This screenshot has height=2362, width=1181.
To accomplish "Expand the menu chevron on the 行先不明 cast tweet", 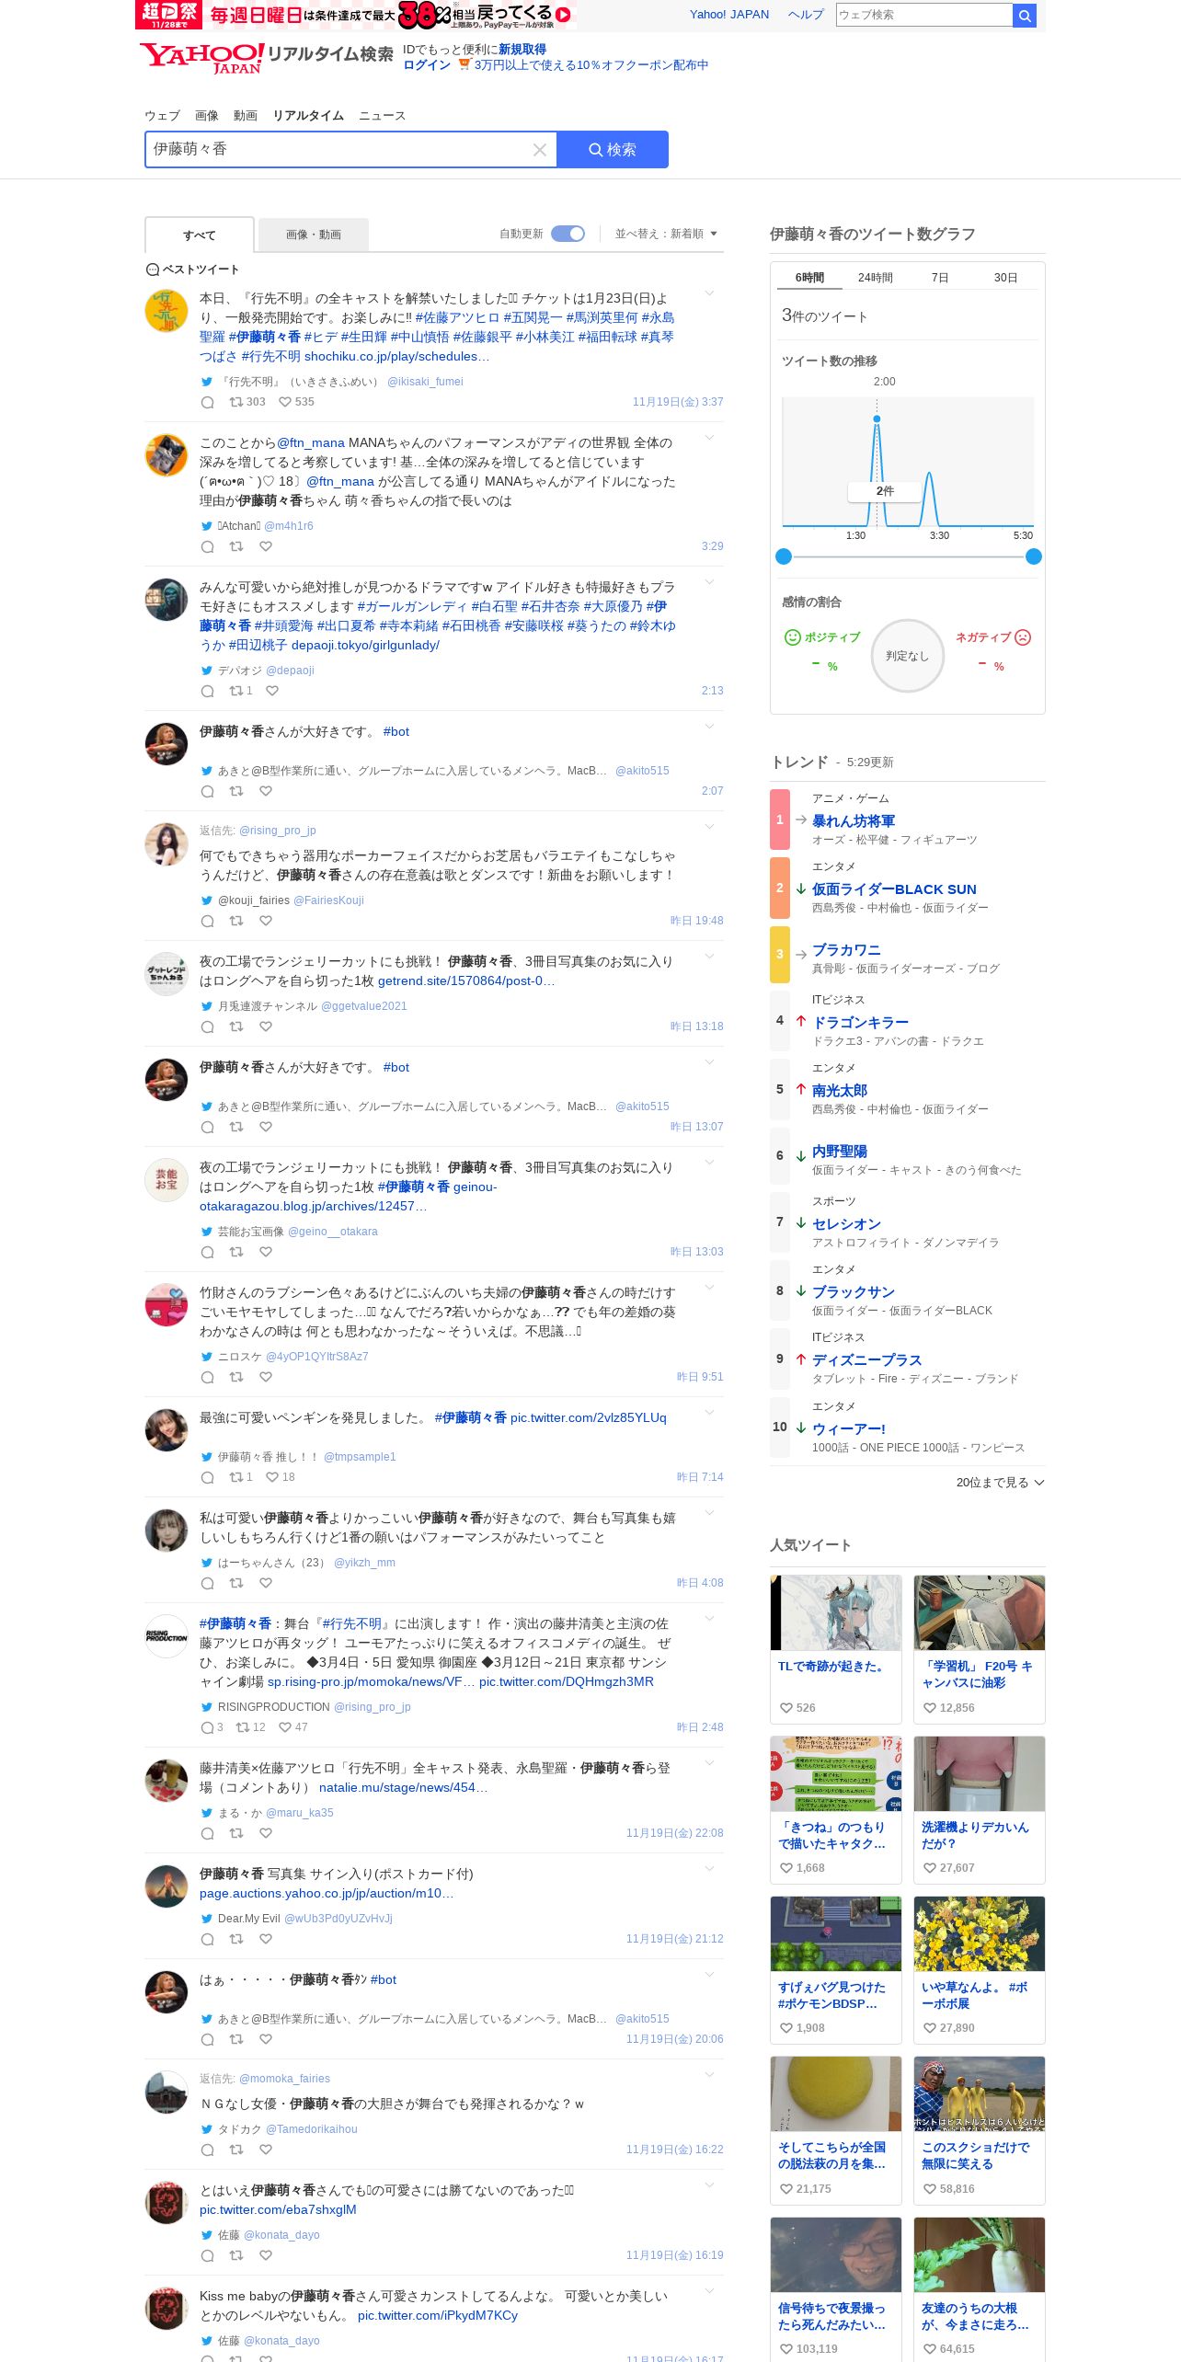I will pos(709,293).
